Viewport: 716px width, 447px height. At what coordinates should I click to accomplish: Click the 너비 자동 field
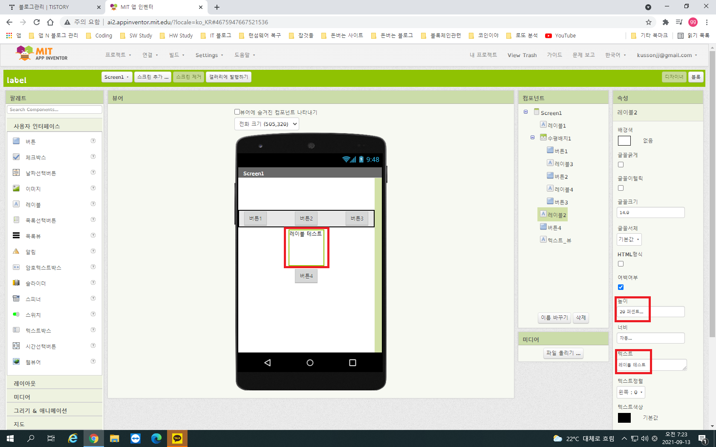click(650, 338)
